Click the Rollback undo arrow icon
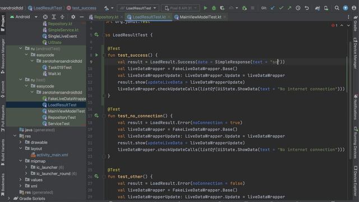359x202 pixels. 307,8
